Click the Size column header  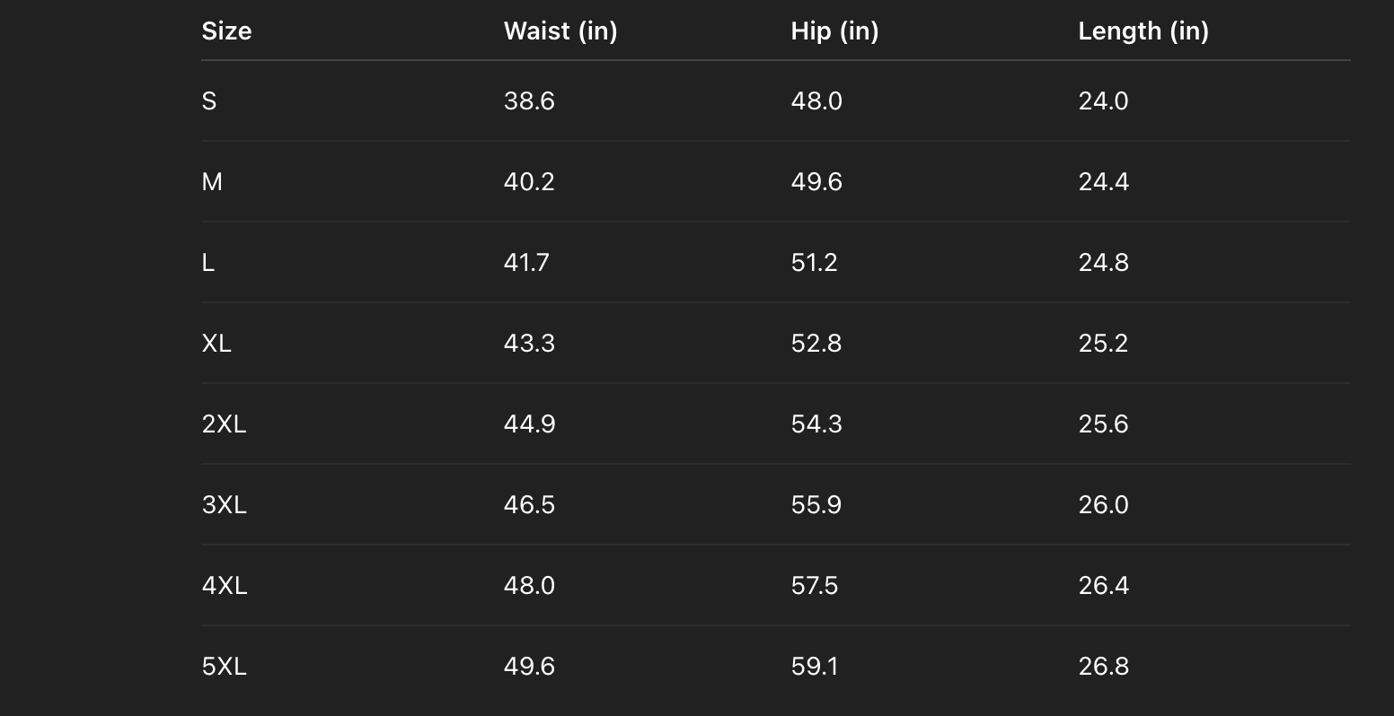pos(226,31)
